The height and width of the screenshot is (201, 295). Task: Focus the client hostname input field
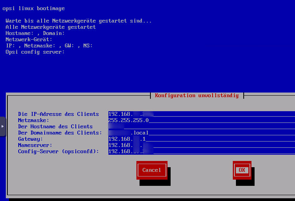coord(201,126)
